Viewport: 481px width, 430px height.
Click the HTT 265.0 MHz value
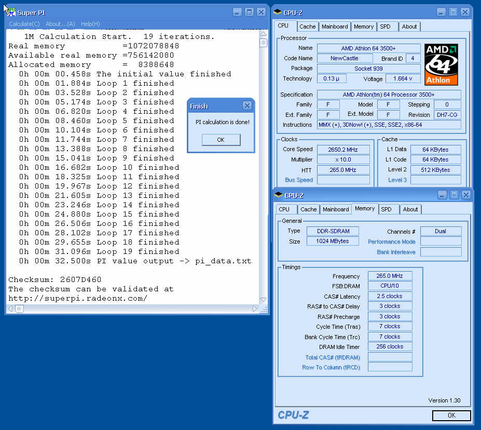point(343,170)
